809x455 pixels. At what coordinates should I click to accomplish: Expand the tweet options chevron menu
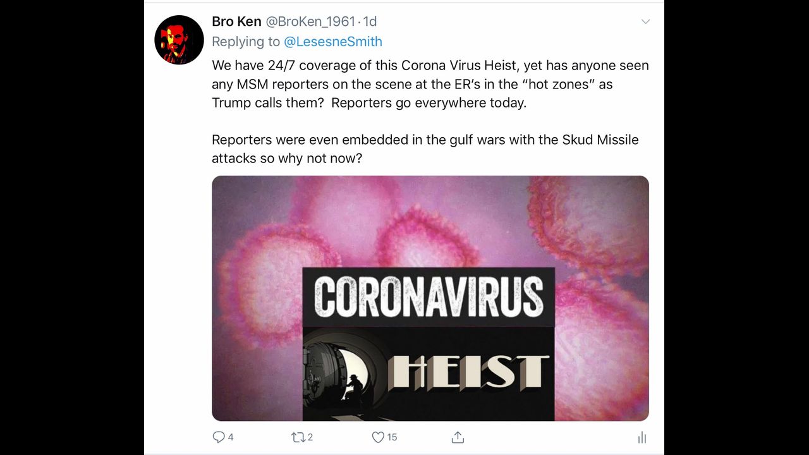(x=645, y=21)
